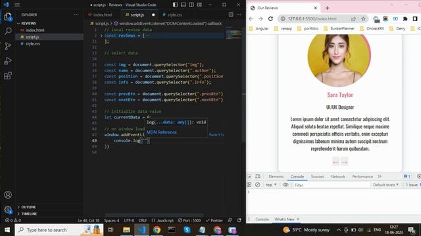The width and height of the screenshot is (421, 236).
Task: Open the Search view in VS Code
Action: [x=8, y=31]
